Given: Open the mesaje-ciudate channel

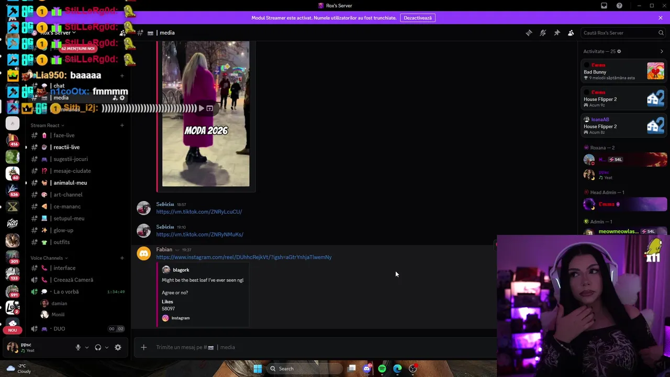Looking at the screenshot, I should click(x=76, y=171).
